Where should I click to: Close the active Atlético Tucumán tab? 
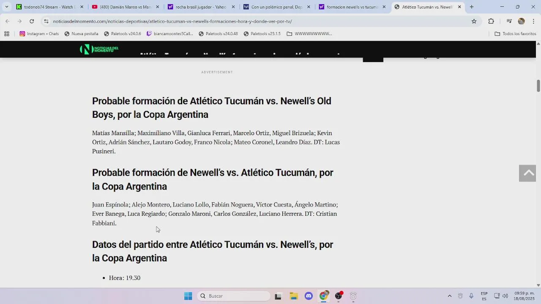coord(459,7)
